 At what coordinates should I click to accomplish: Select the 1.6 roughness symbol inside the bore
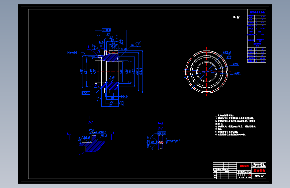coord(112,79)
